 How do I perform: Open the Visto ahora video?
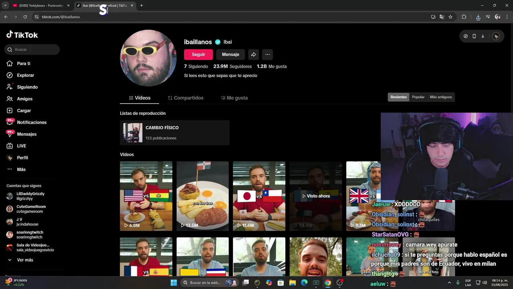(316, 196)
